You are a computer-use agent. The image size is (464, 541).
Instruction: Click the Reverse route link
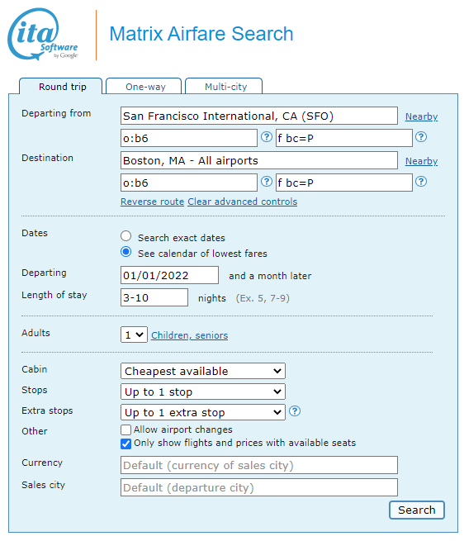(x=152, y=202)
